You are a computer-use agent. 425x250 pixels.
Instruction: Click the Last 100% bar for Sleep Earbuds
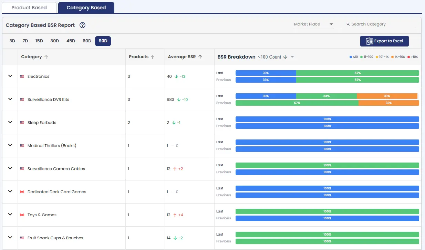tap(327, 119)
